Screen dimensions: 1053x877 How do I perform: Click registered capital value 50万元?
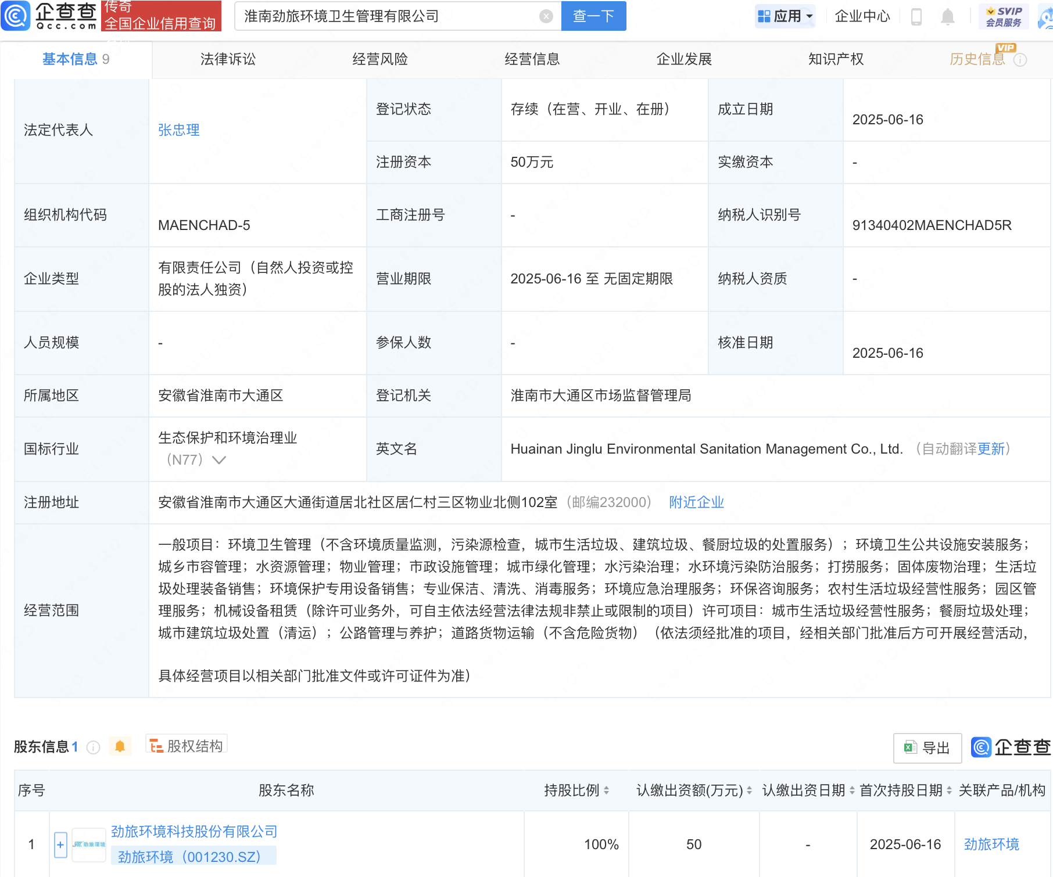[532, 162]
